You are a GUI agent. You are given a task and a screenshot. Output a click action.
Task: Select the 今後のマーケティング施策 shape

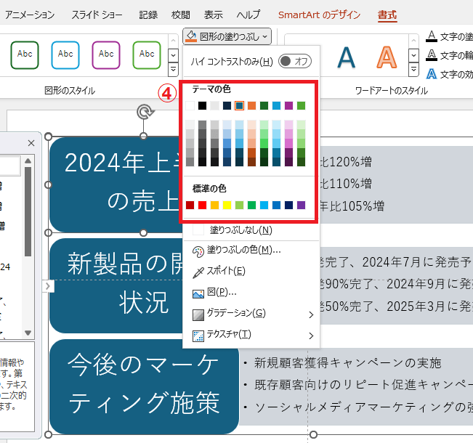click(x=144, y=386)
